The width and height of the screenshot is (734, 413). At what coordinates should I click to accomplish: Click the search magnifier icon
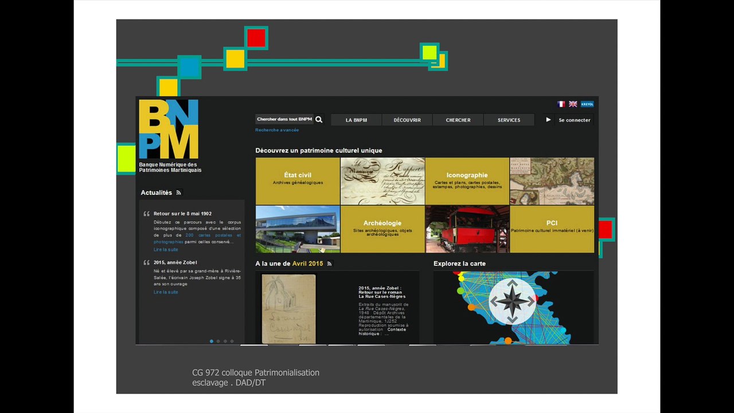[x=319, y=119]
